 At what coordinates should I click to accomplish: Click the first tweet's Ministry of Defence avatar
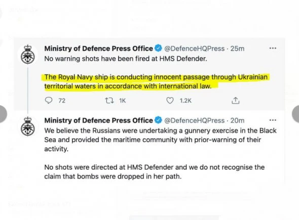pyautogui.click(x=28, y=54)
